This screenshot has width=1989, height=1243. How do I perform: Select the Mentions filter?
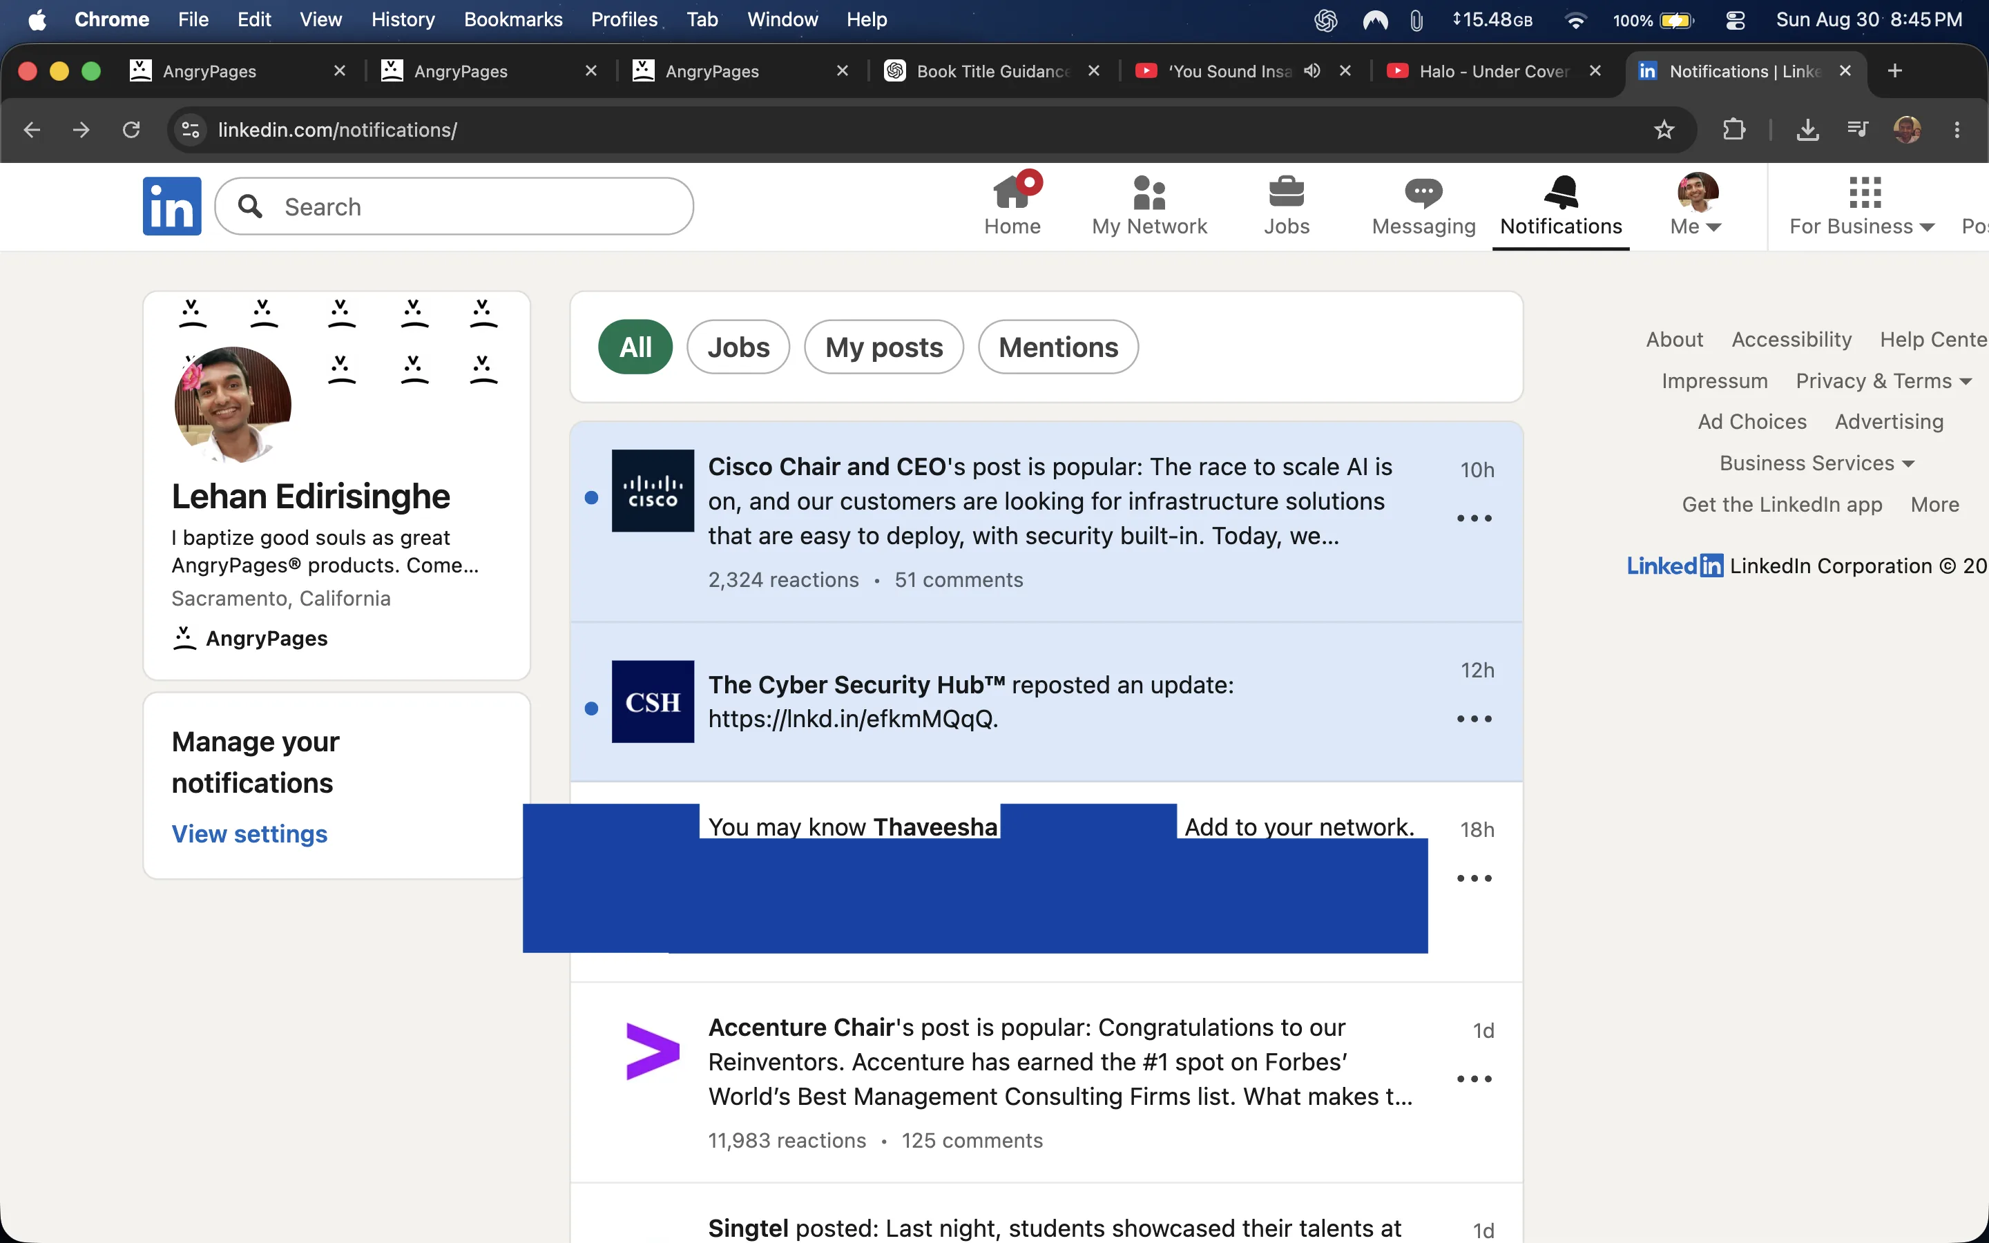click(1058, 347)
